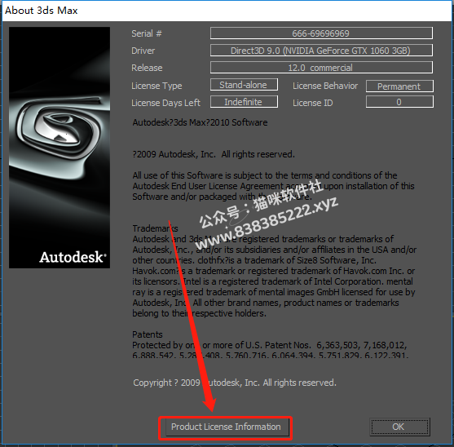
Task: Click the Stand-alone License Type box
Action: (x=244, y=85)
